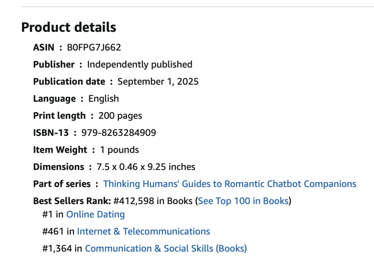Click the 200 pages print length
374x270 pixels.
pos(120,116)
